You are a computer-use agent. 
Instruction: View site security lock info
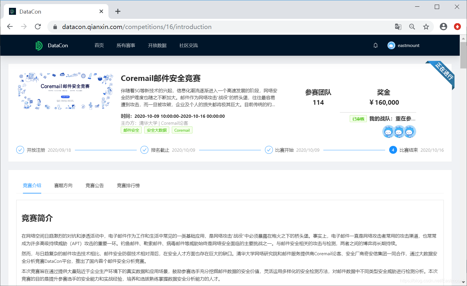click(x=55, y=27)
